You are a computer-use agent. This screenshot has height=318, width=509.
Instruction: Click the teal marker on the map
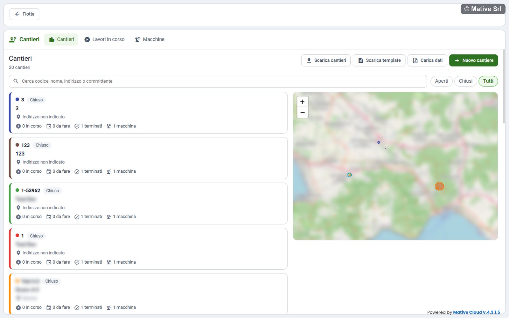click(349, 175)
